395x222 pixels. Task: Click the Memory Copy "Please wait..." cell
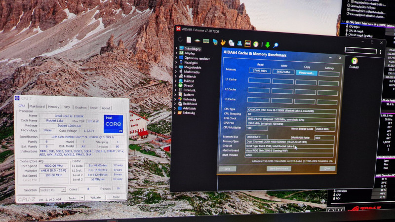(x=306, y=73)
